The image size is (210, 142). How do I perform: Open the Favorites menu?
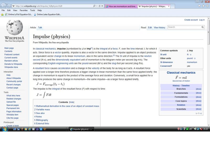(x=24, y=10)
